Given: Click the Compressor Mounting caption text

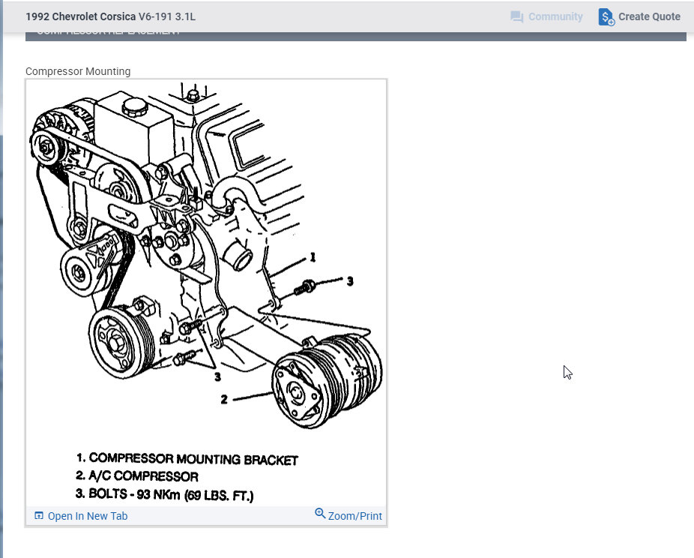Looking at the screenshot, I should point(78,71).
